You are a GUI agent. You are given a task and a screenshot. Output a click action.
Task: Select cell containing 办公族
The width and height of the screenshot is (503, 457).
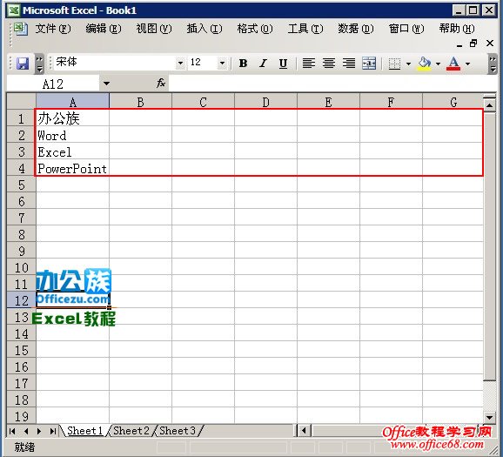click(72, 118)
